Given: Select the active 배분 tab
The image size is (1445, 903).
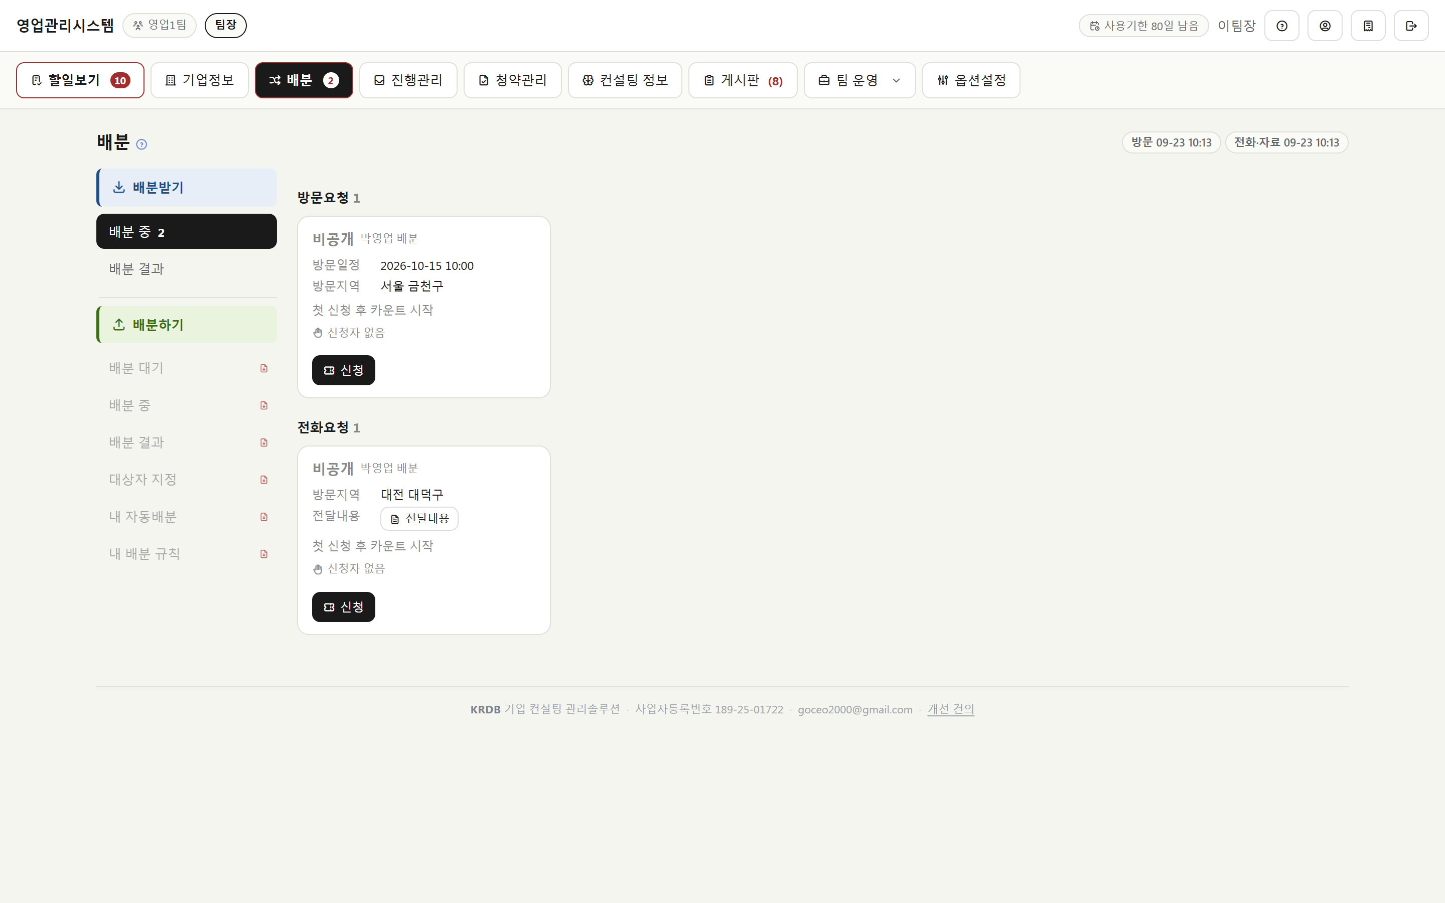Looking at the screenshot, I should 304,80.
